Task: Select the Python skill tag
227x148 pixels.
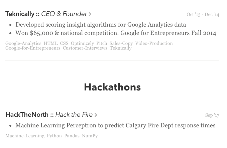Action: (x=54, y=136)
